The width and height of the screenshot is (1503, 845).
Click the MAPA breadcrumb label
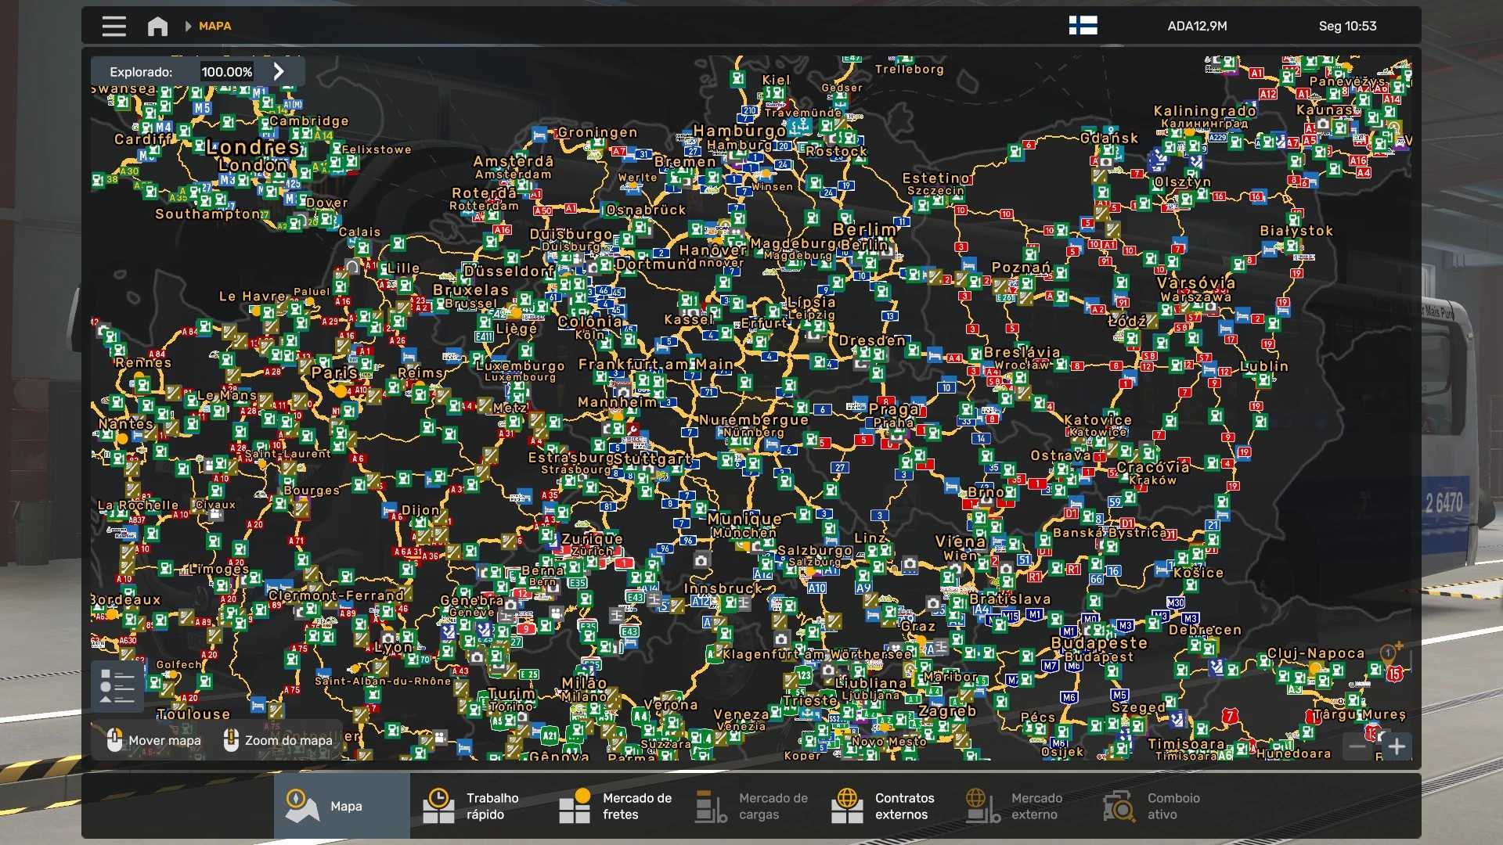(214, 26)
